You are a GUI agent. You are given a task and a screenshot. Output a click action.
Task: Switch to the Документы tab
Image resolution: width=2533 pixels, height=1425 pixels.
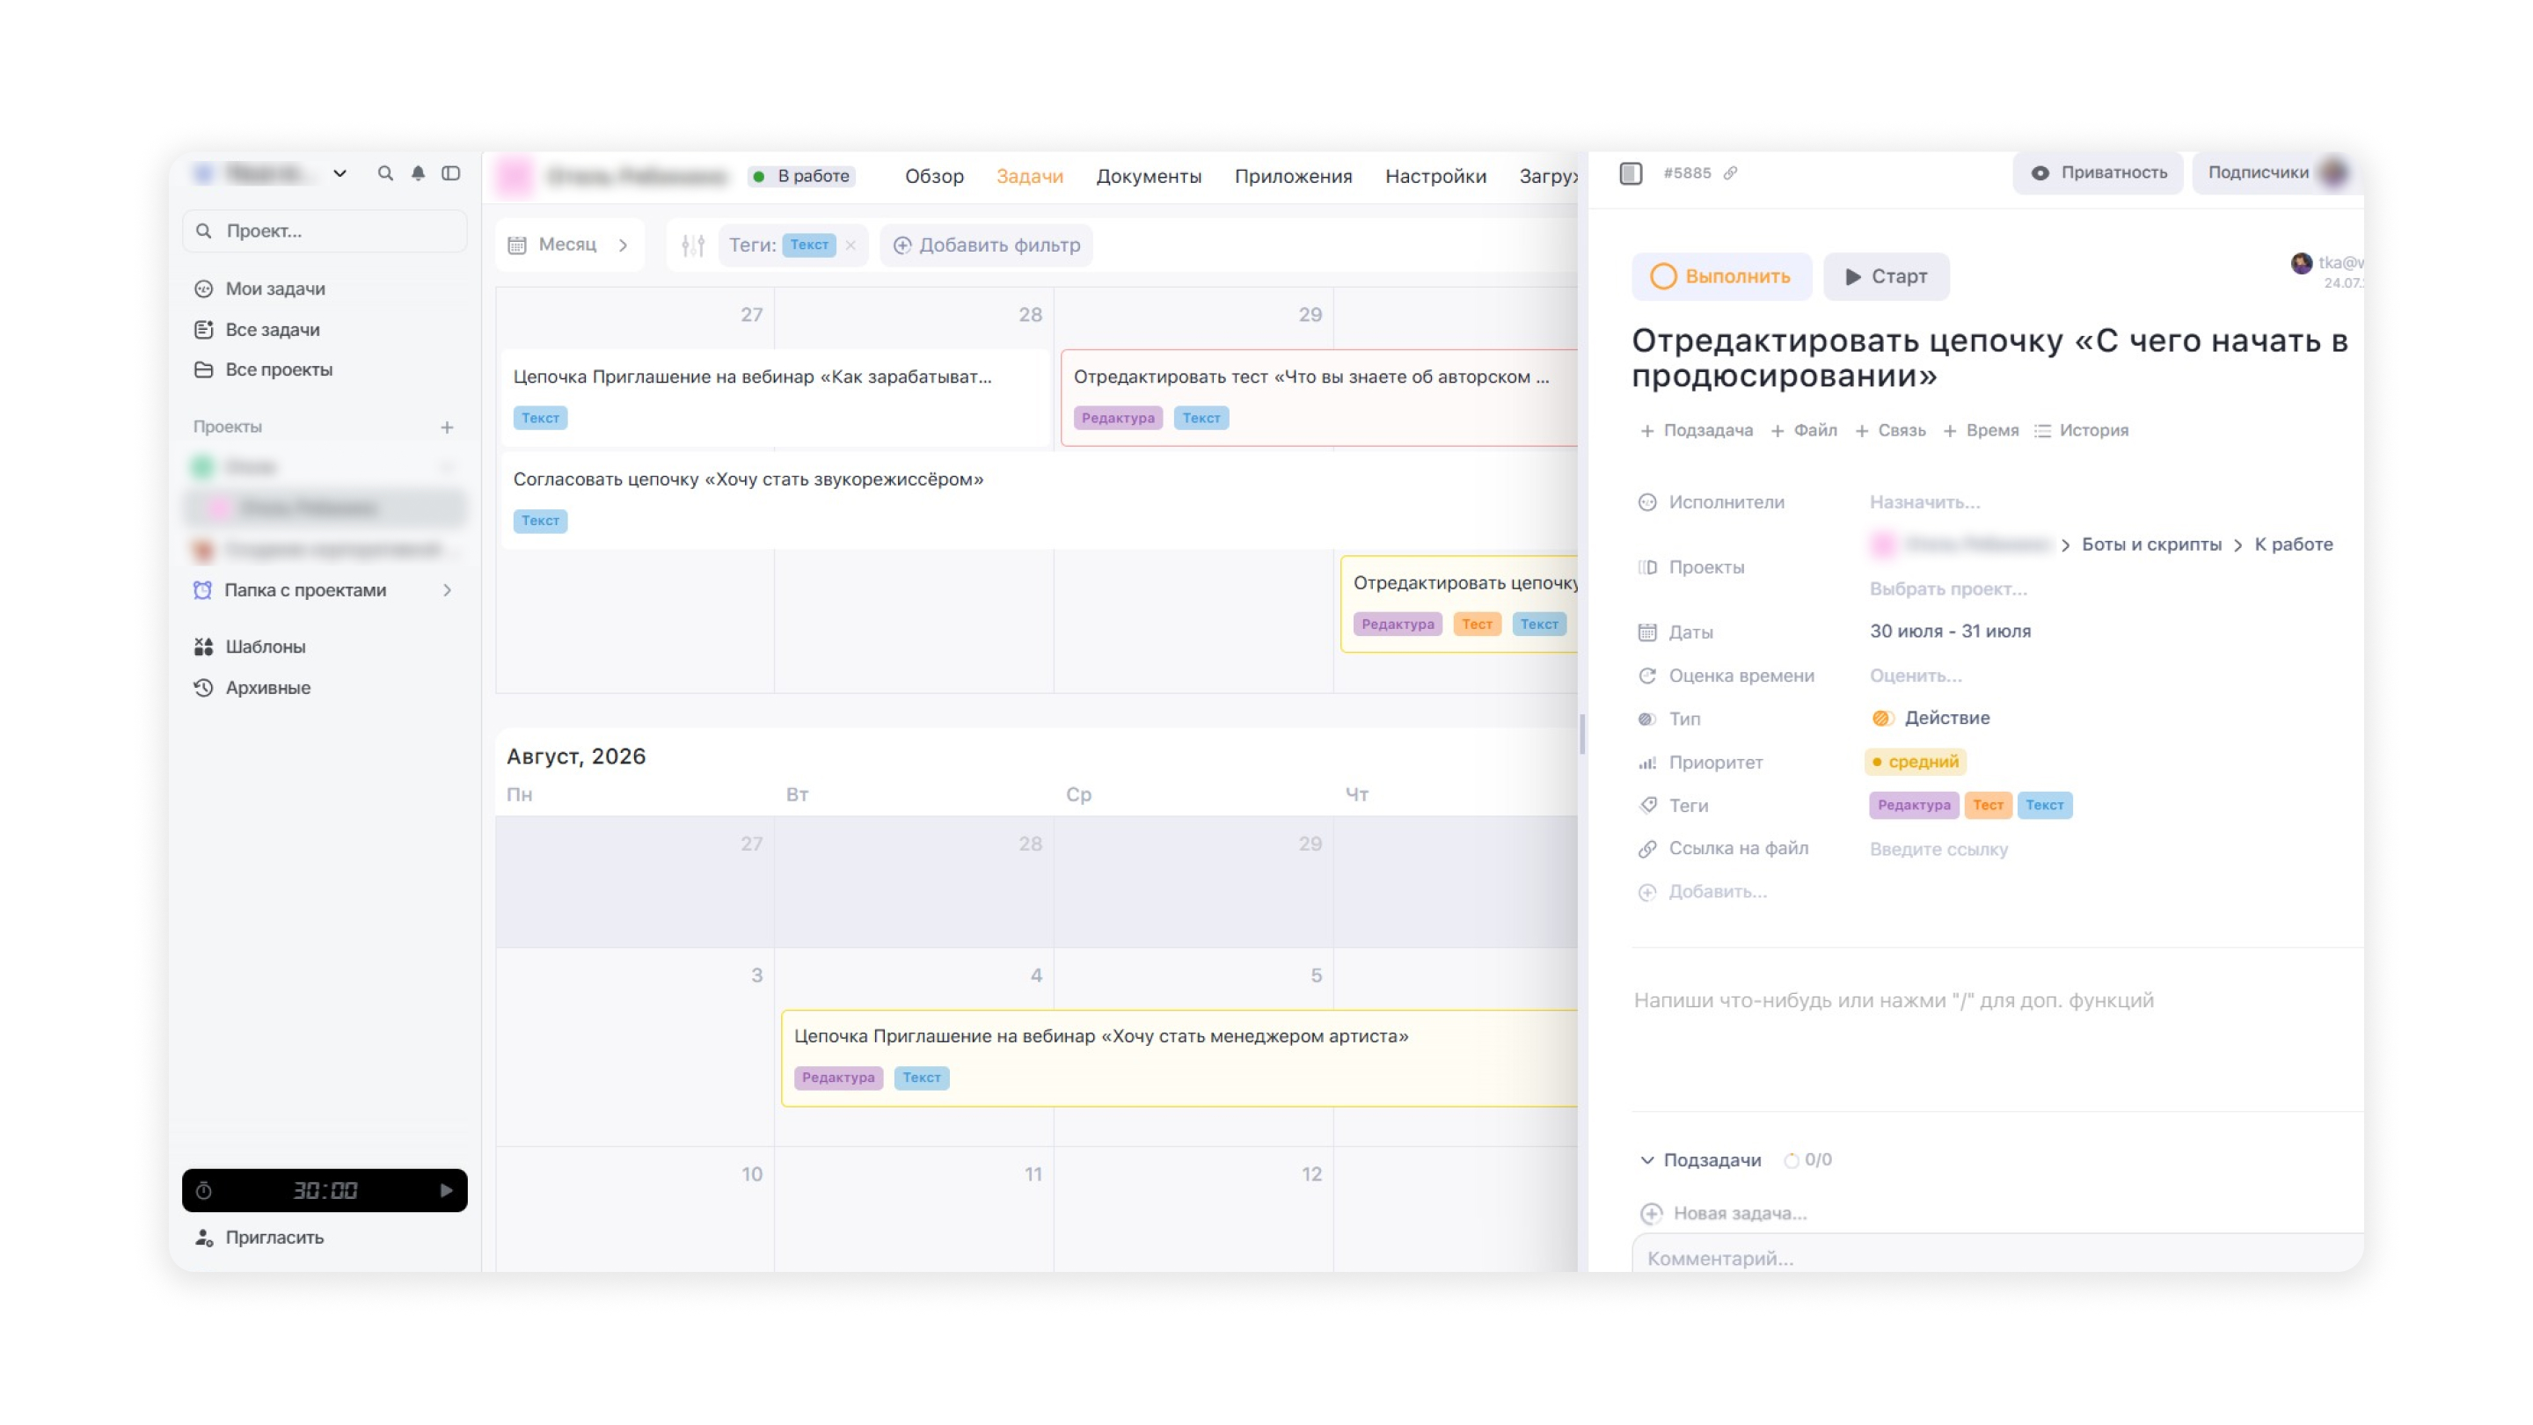pos(1149,176)
